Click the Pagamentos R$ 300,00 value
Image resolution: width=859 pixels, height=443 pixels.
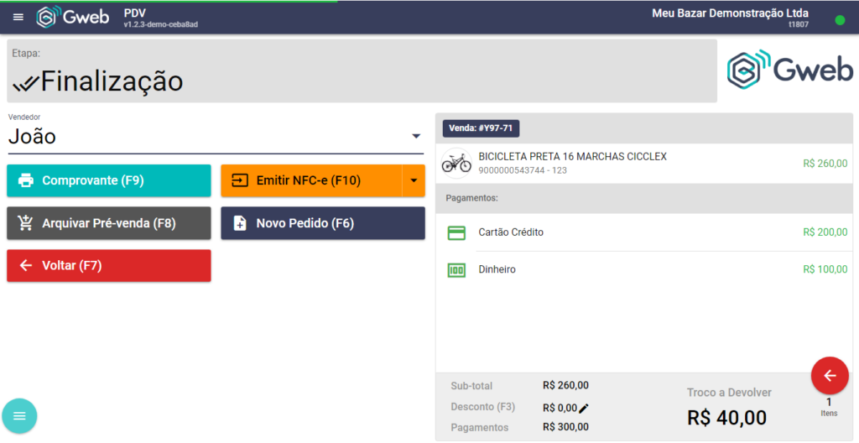pos(565,427)
